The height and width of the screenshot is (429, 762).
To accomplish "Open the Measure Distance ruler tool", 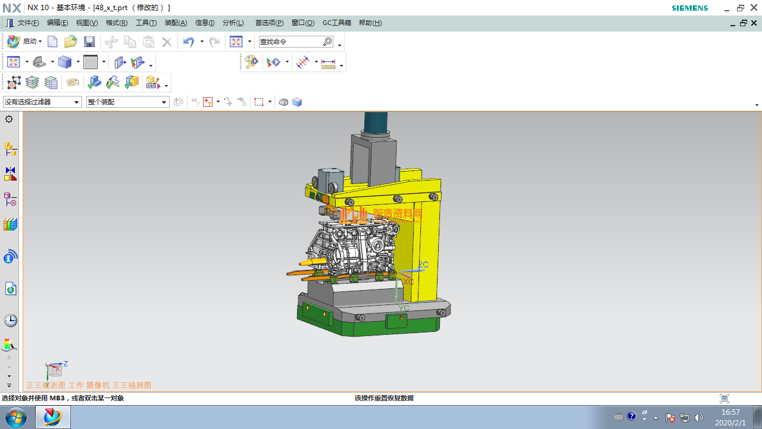I will click(328, 63).
